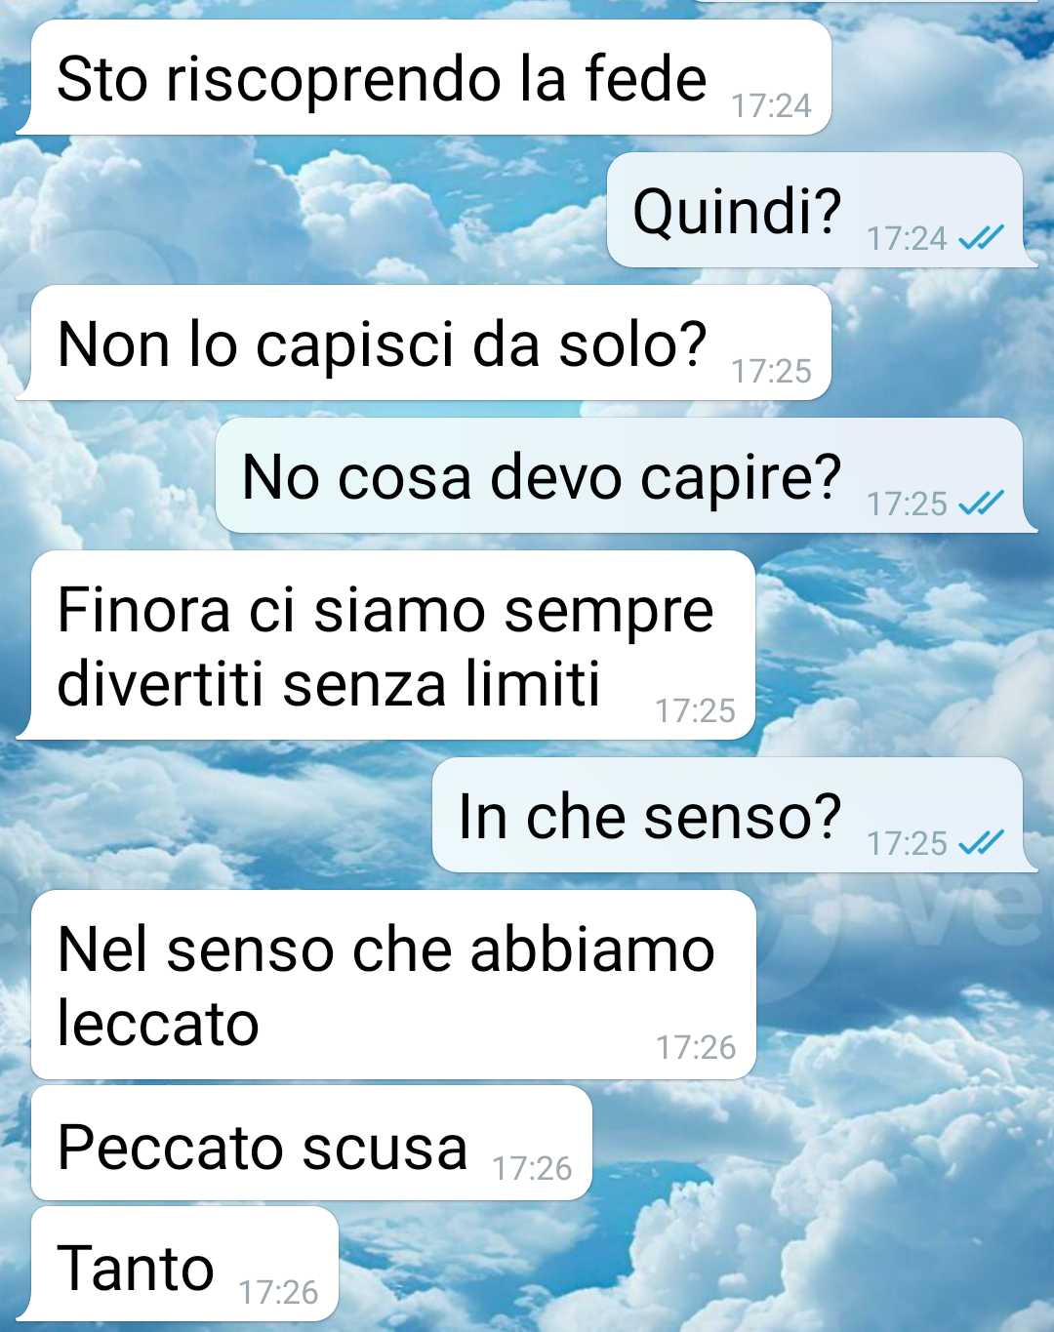Click the 17:24 timestamp on the first message
This screenshot has width=1054, height=1332.
pos(771,105)
